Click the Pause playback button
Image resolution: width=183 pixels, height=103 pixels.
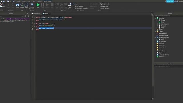(43, 5)
